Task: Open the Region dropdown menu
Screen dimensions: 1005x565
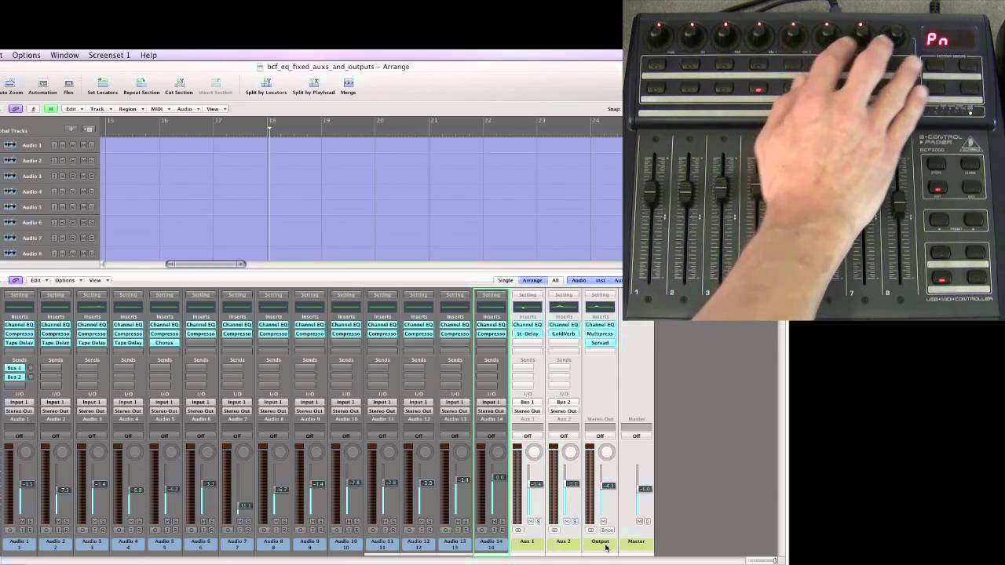Action: point(130,109)
